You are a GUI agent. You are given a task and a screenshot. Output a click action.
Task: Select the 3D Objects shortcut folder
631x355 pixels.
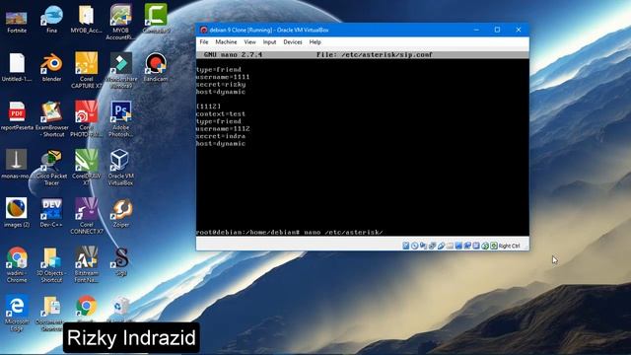51,264
